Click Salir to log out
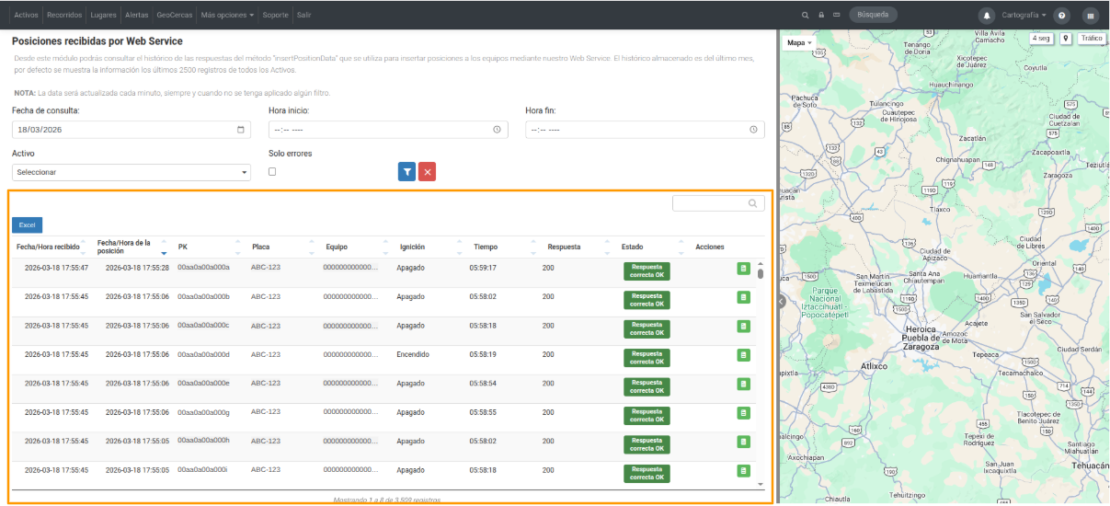 tap(304, 16)
